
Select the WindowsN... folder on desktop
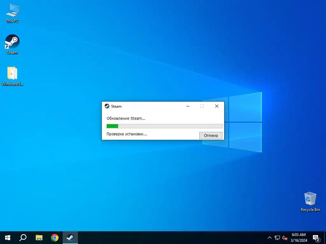(x=12, y=76)
